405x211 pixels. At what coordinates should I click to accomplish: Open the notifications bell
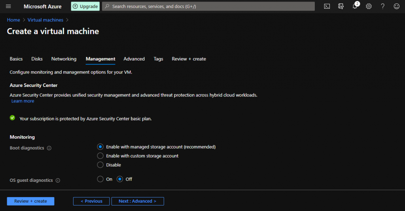point(355,6)
